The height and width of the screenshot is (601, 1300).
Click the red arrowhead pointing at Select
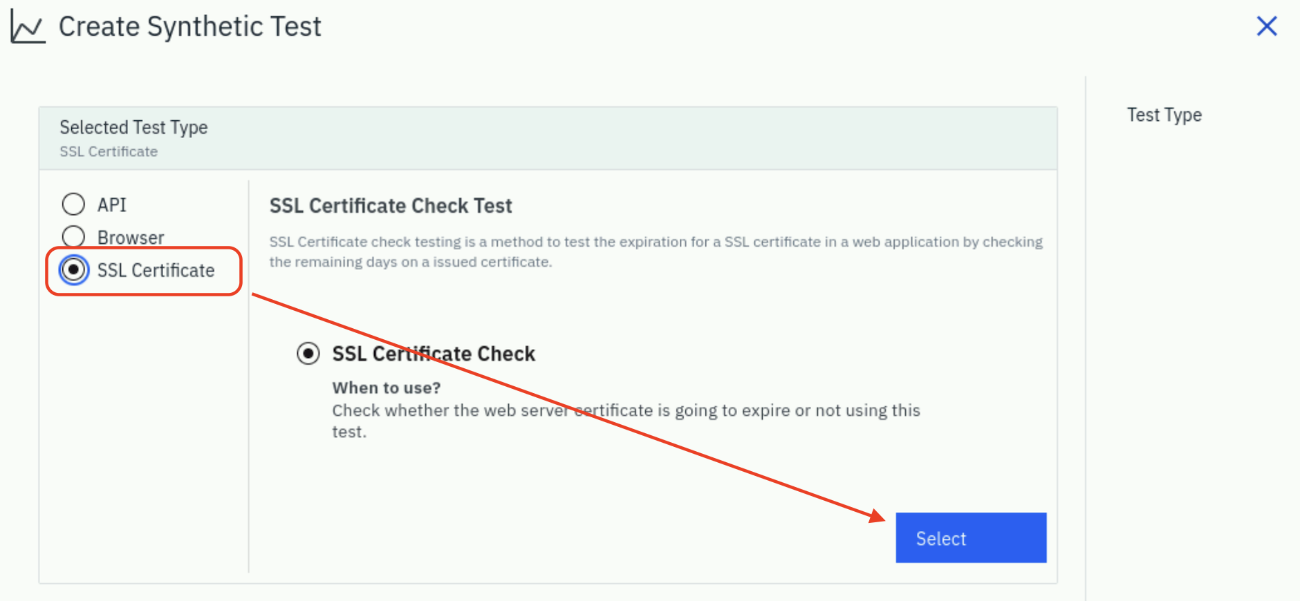click(x=877, y=515)
